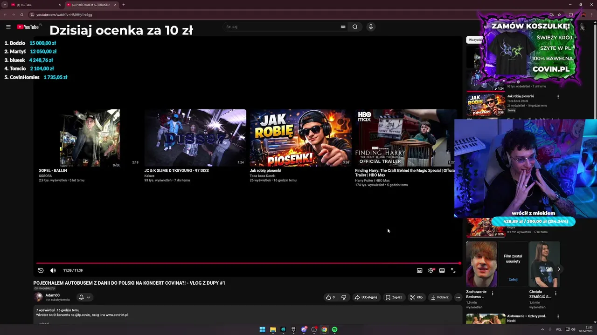Select the POJECHAŁEM AUTOBUSEM browser tab

pyautogui.click(x=91, y=5)
